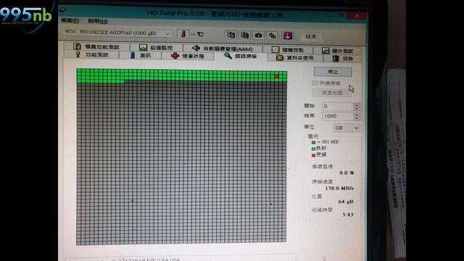Click the scan speed value 178.8 MB/s

(339, 188)
